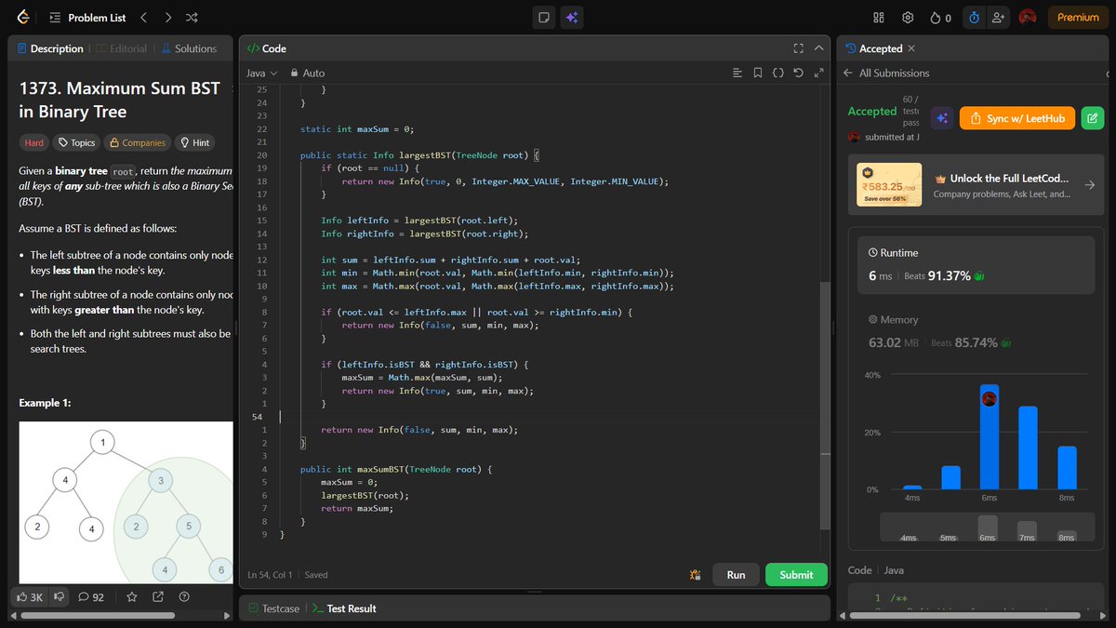Click the Example 1 tree image
The height and width of the screenshot is (628, 1116).
tap(126, 502)
